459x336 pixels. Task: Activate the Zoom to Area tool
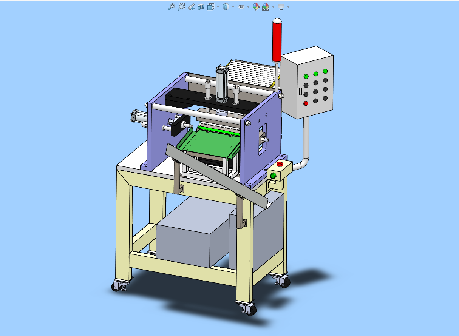tap(181, 6)
